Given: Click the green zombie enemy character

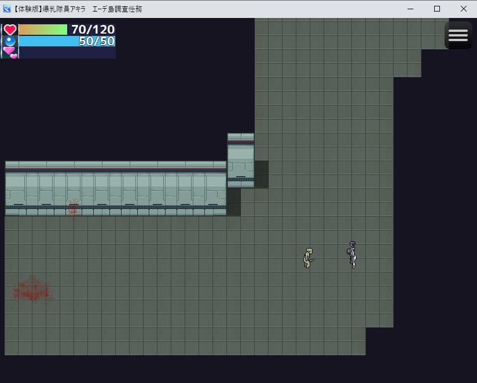Looking at the screenshot, I should (309, 258).
